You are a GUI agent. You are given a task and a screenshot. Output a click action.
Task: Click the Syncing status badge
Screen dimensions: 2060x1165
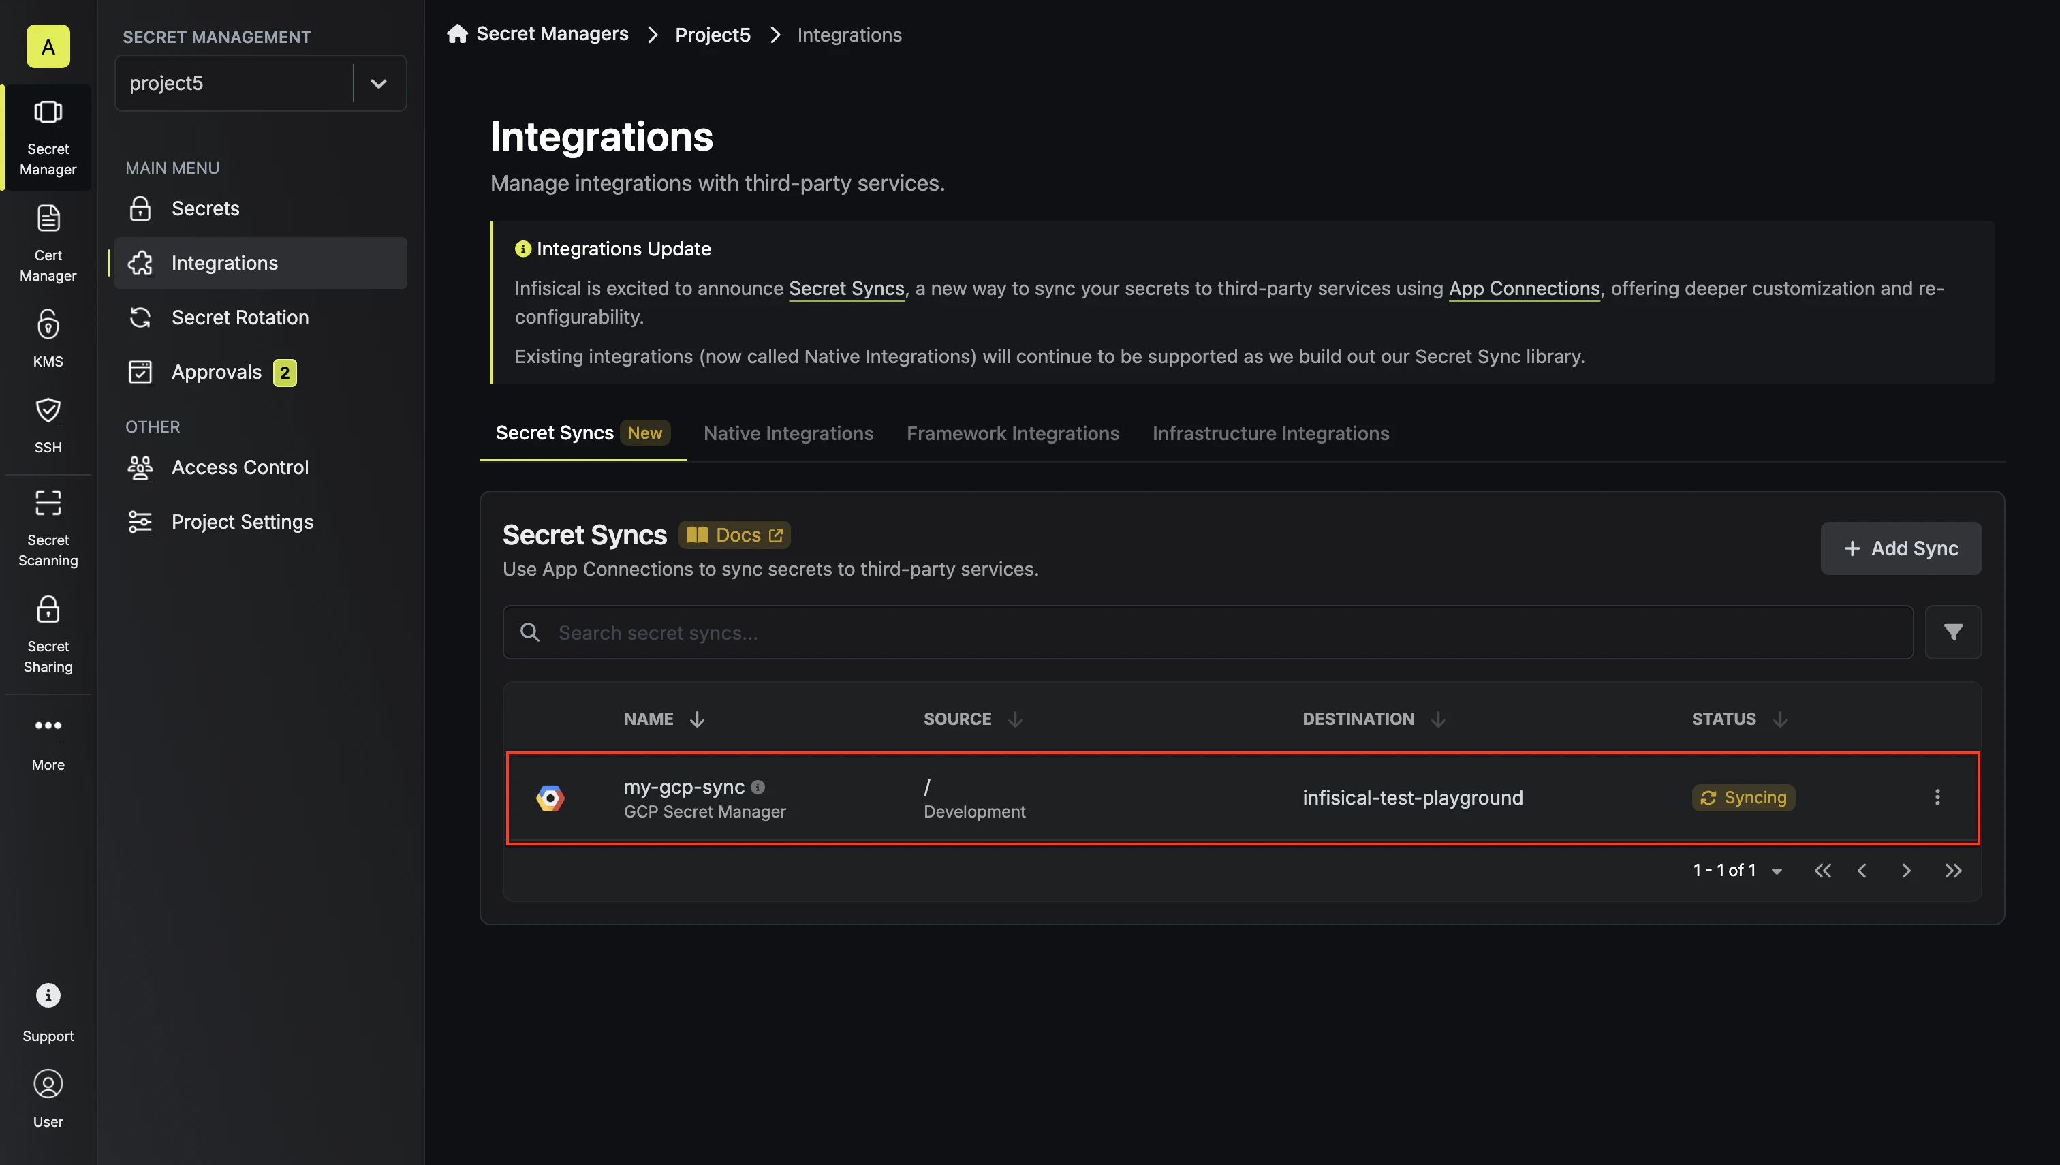click(1743, 798)
